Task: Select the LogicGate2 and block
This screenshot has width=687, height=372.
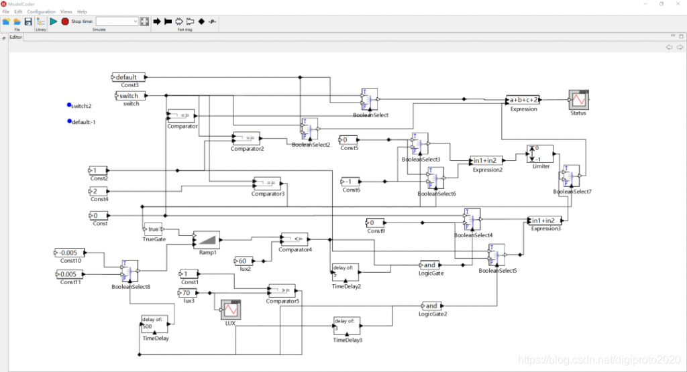Action: click(431, 306)
